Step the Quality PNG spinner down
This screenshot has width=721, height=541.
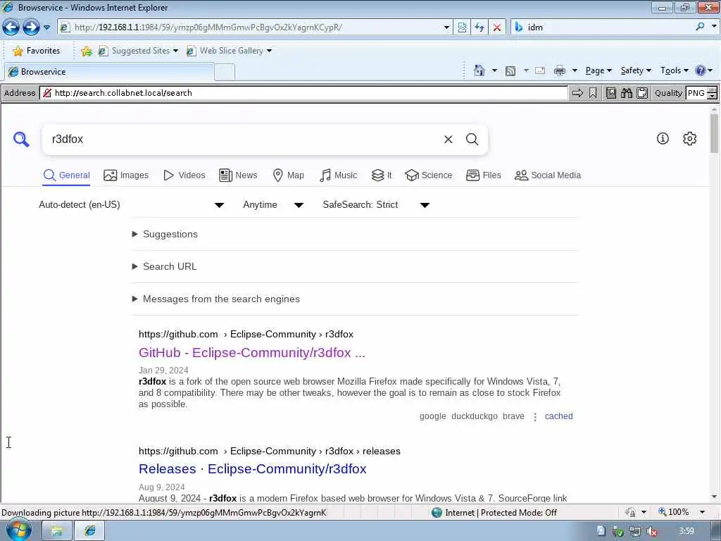(713, 96)
